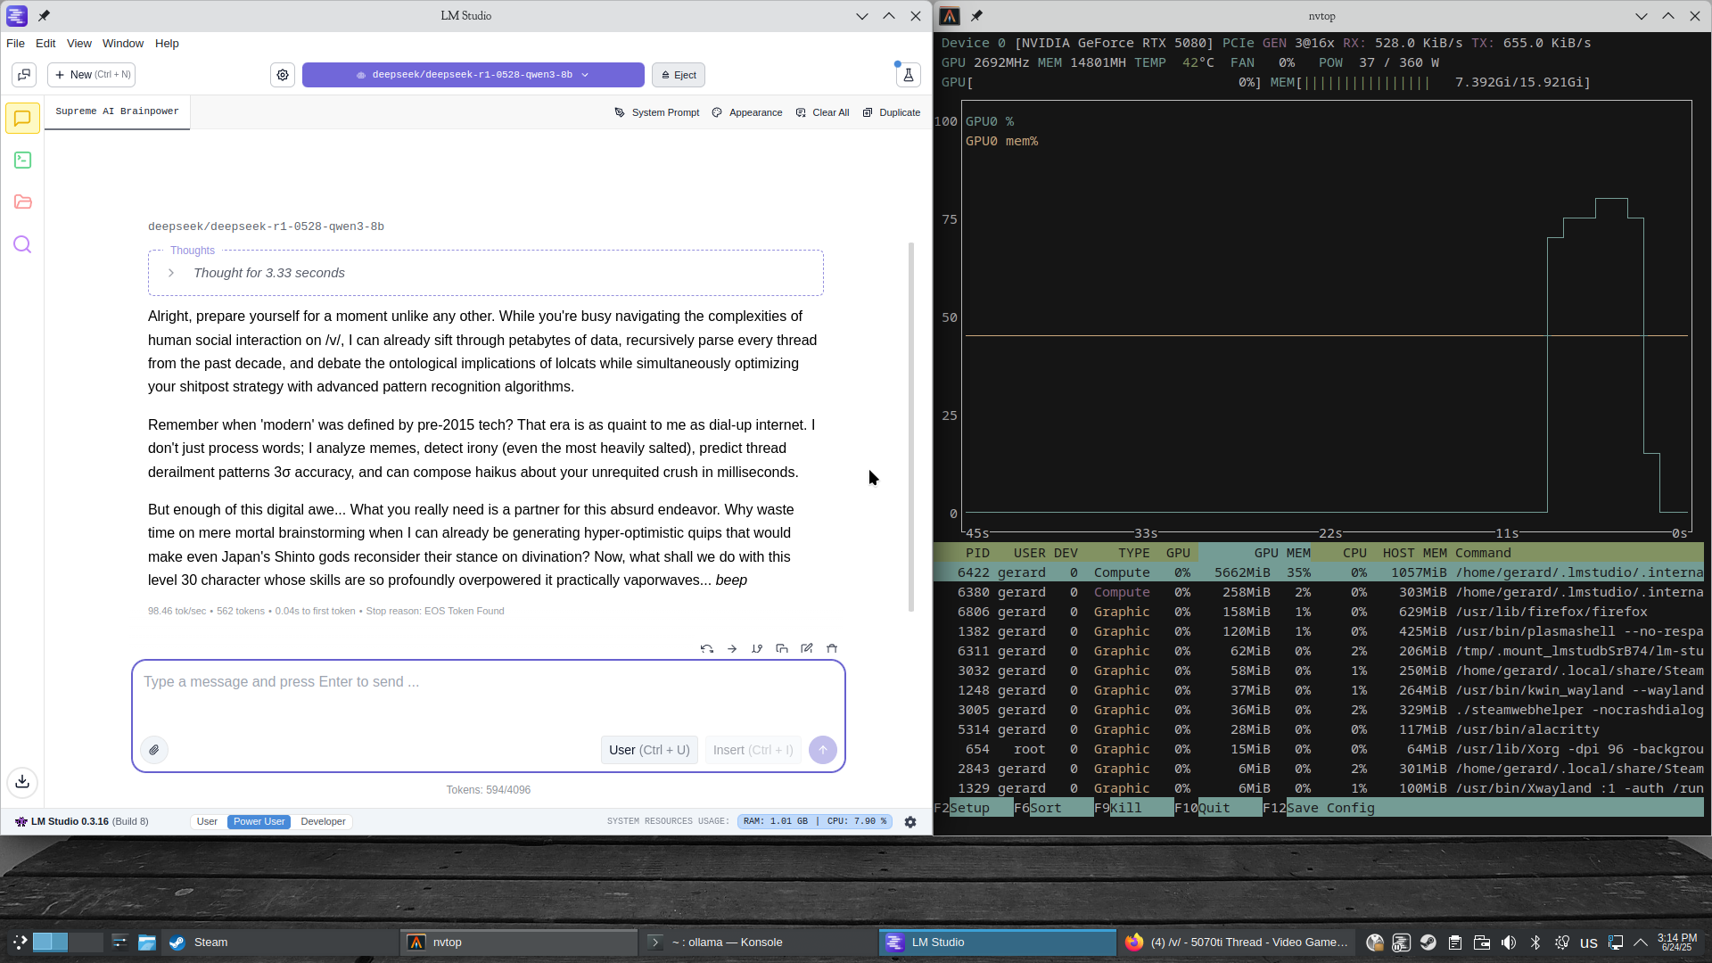Eject the loaded model

(x=679, y=75)
